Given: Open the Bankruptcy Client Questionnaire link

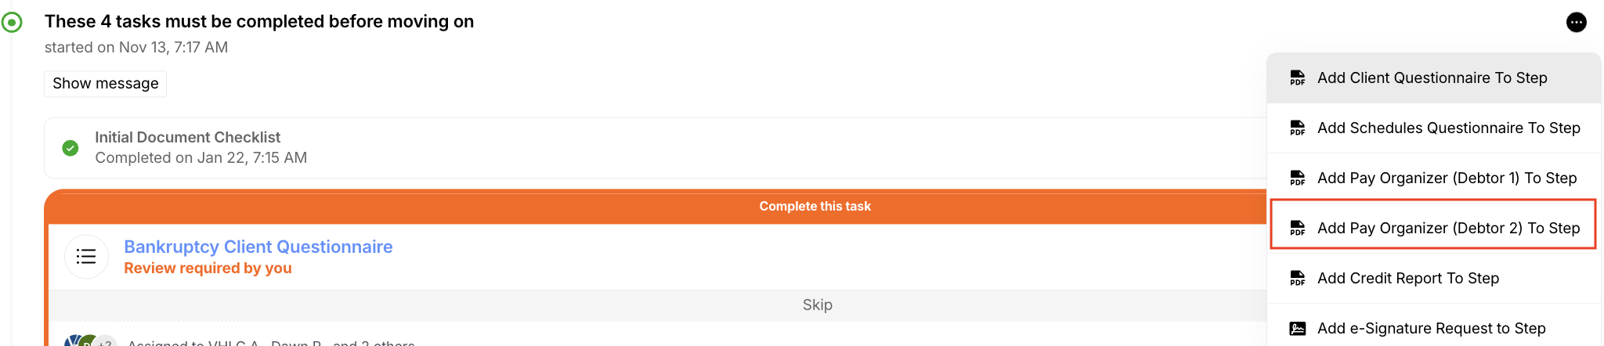Looking at the screenshot, I should [x=258, y=247].
